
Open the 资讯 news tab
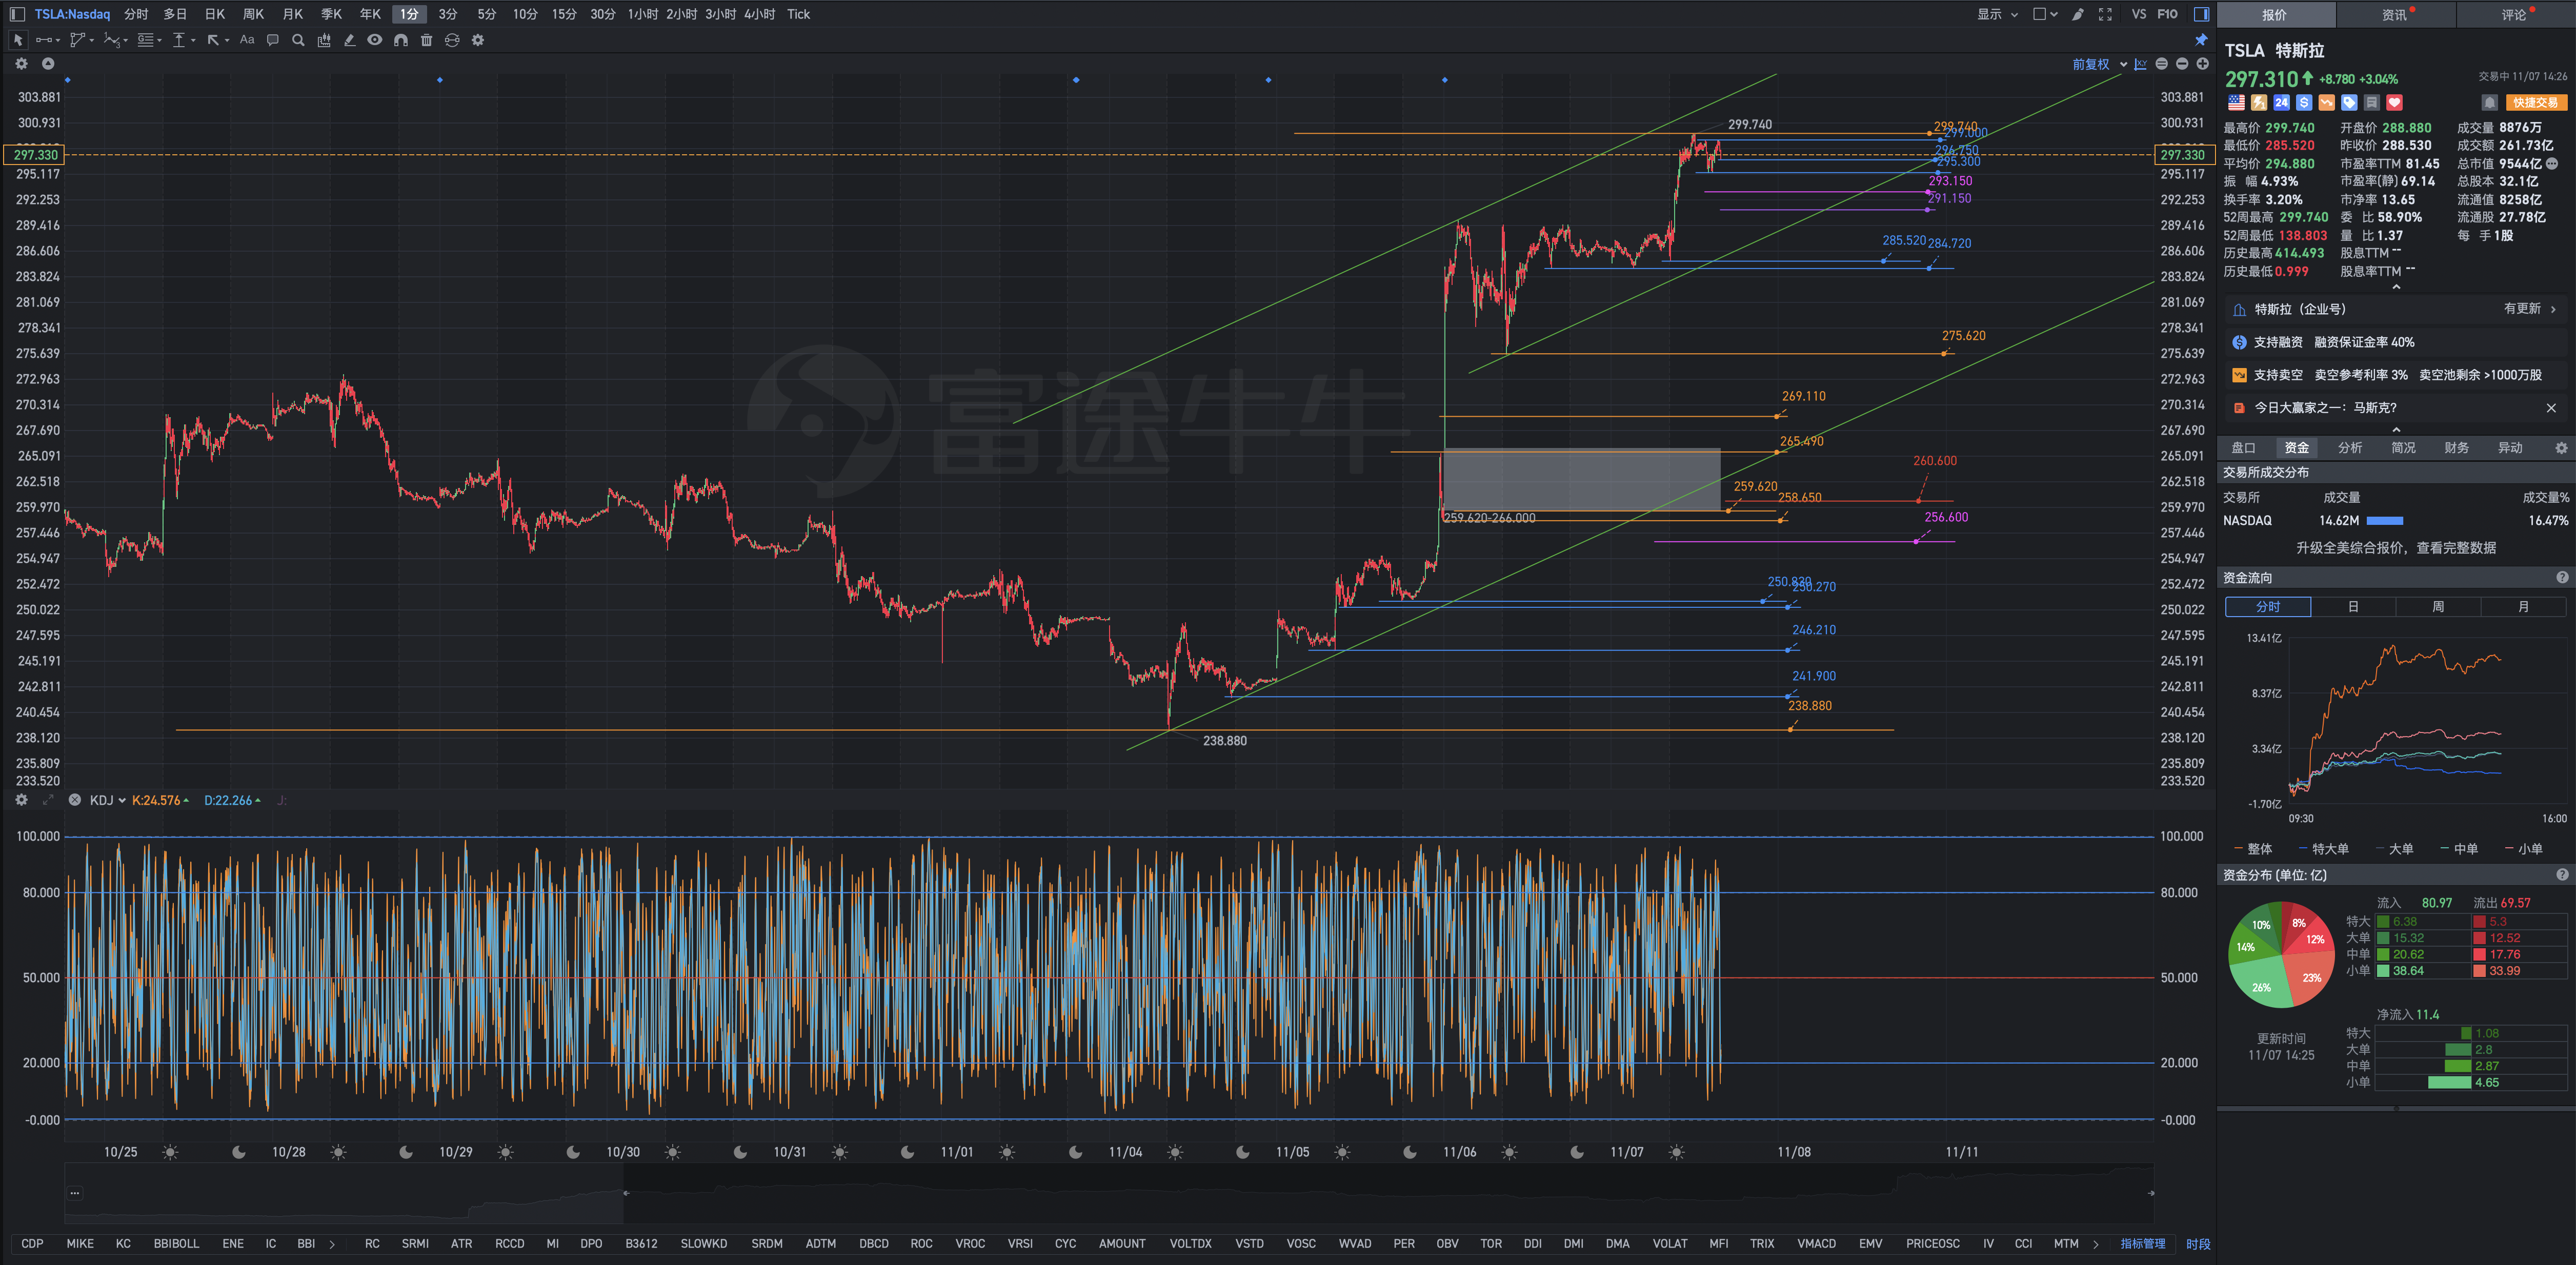click(2395, 14)
